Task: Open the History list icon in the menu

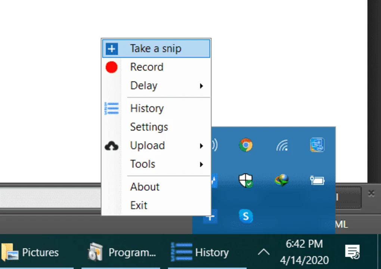Action: point(111,108)
